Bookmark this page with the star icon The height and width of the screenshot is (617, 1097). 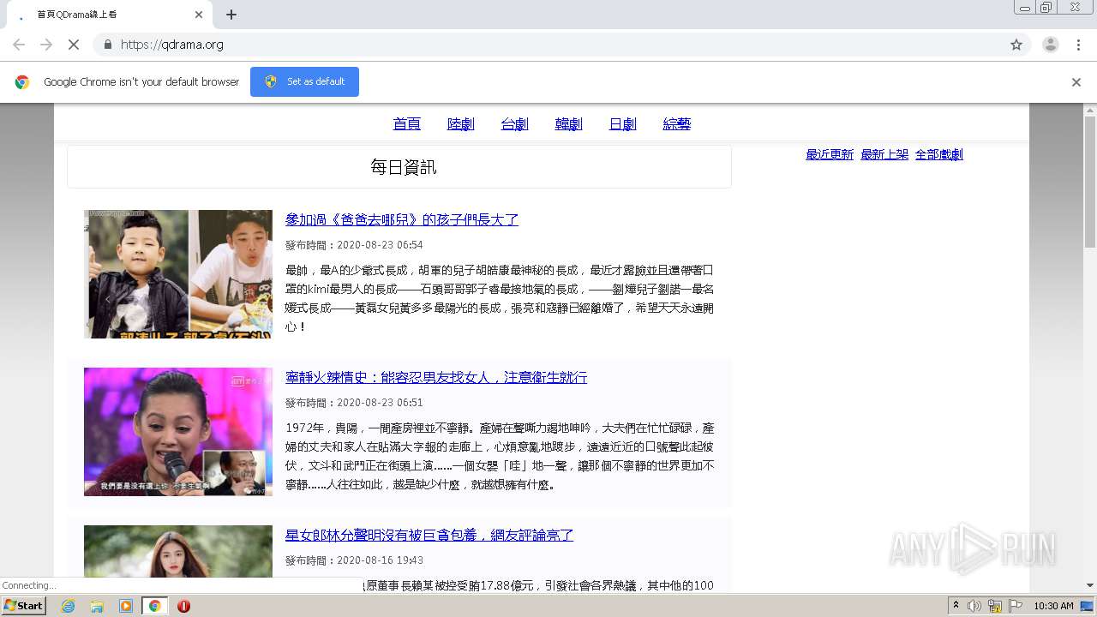pos(1016,45)
